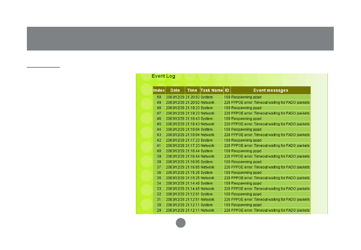This screenshot has width=361, height=250.
Task: Click the time 21:20:02 in row 50
Action: [x=193, y=97]
